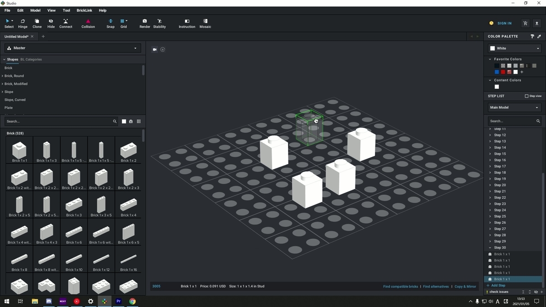This screenshot has width=546, height=307.
Task: Click the viewport reset view icon
Action: [163, 50]
